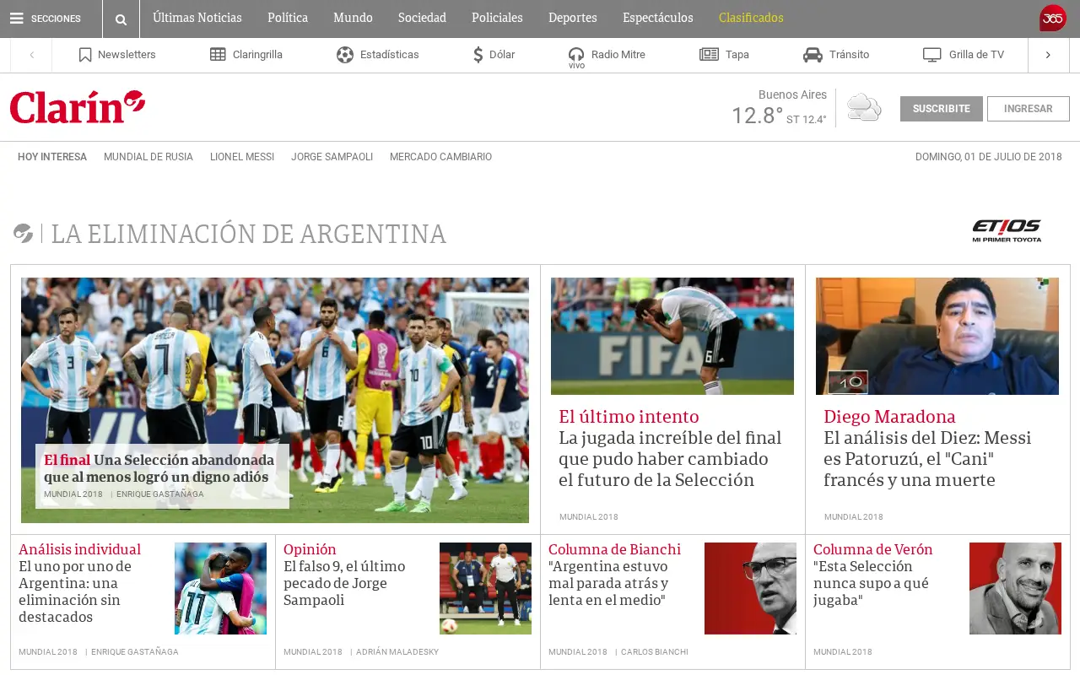
Task: Open Deportes in top navigation
Action: 573,18
